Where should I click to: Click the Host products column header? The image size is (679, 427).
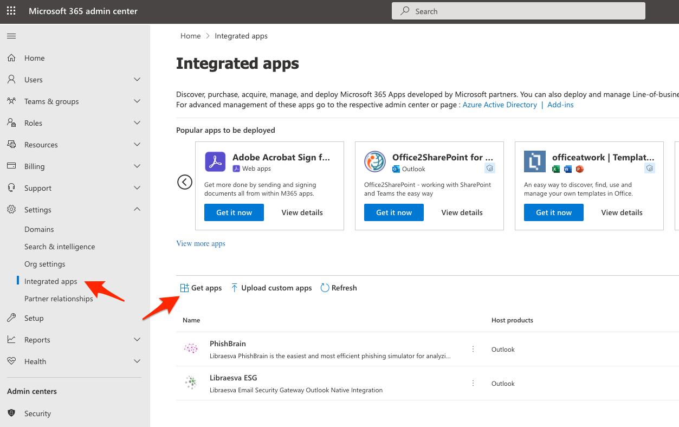point(512,320)
